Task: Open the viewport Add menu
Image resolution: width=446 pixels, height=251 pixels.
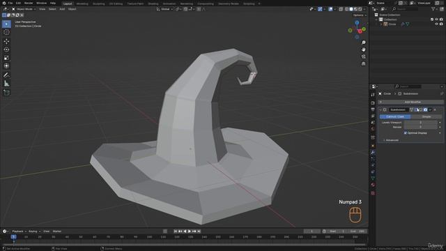Action: 62,9
